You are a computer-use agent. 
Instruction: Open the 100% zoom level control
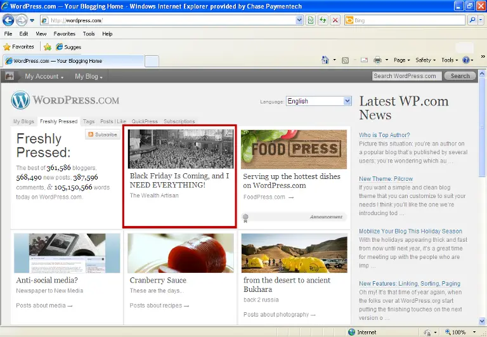[x=460, y=332]
